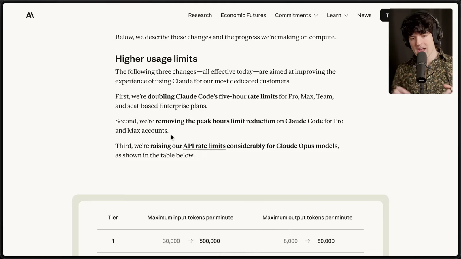Open the Economic Futures nav item
This screenshot has height=259, width=461.
coord(243,15)
